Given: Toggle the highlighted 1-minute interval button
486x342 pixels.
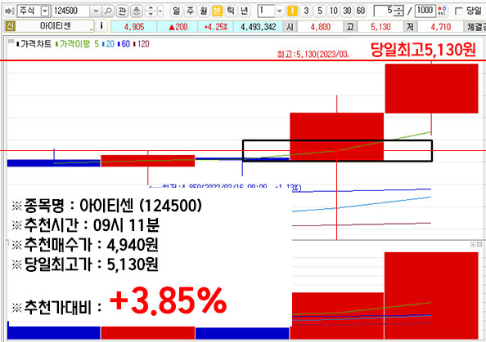Looking at the screenshot, I should pyautogui.click(x=291, y=11).
